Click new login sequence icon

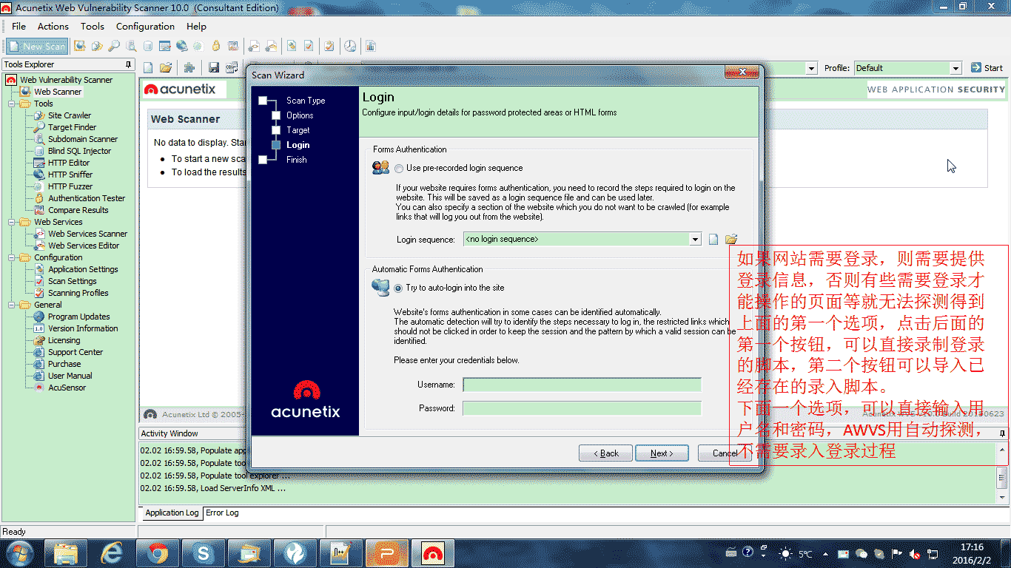[x=713, y=239]
